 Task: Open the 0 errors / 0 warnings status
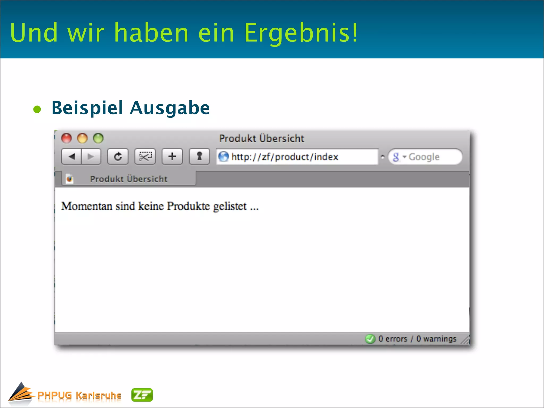(x=417, y=339)
